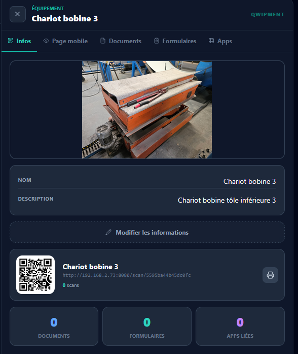Switch to the Formulaires tab
This screenshot has width=298, height=354.
175,41
